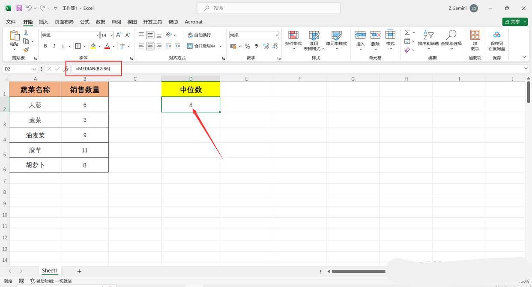This screenshot has height=287, width=532.
Task: Expand the fill color dropdown arrow
Action: tap(99, 46)
